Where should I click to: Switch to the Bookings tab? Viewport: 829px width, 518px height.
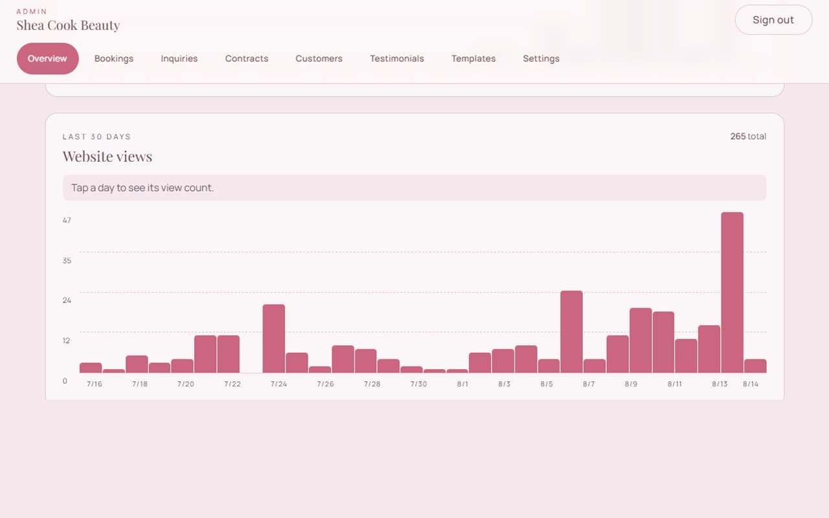pos(114,58)
